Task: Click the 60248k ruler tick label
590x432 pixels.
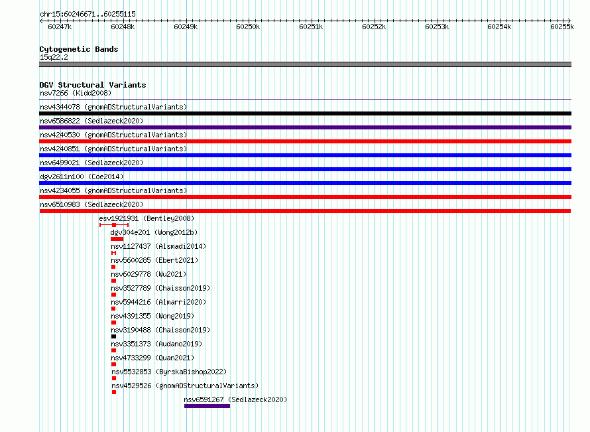Action: tap(123, 27)
